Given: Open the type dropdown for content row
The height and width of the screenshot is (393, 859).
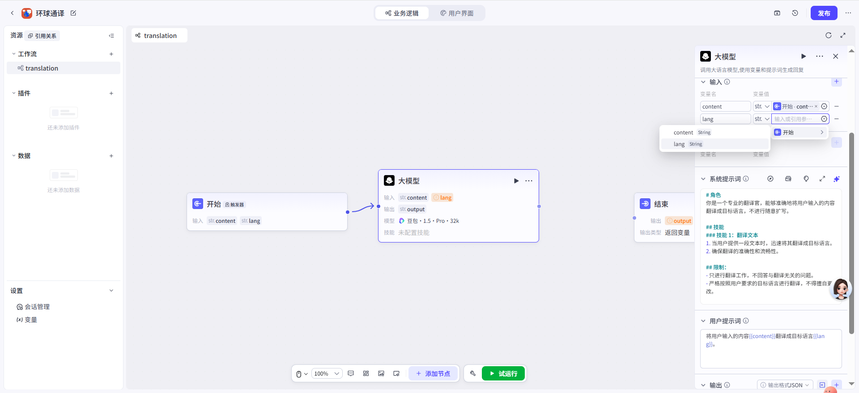Looking at the screenshot, I should coord(762,106).
